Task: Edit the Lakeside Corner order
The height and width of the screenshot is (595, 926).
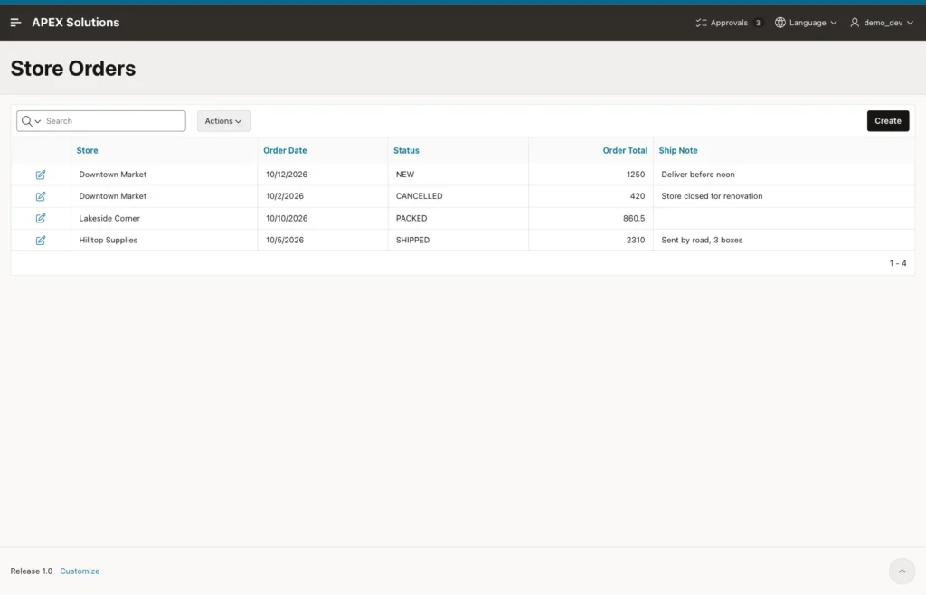Action: coord(40,219)
